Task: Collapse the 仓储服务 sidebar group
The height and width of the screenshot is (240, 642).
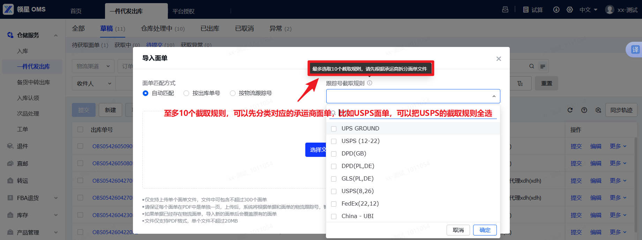Action: [x=56, y=35]
